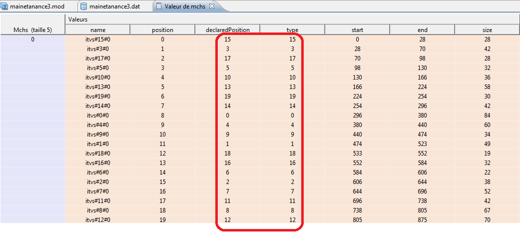Image resolution: width=520 pixels, height=238 pixels.
Task: Click position value 19 in itvs#12#0 row
Action: click(x=162, y=219)
